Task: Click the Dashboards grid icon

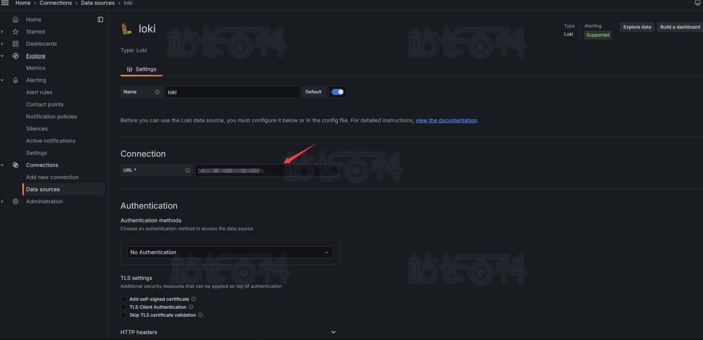Action: [16, 44]
